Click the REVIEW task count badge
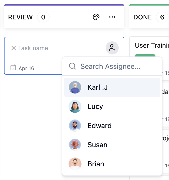 [x=43, y=17]
